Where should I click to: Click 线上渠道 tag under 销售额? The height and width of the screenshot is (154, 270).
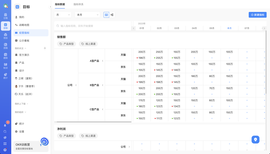[x=88, y=44]
